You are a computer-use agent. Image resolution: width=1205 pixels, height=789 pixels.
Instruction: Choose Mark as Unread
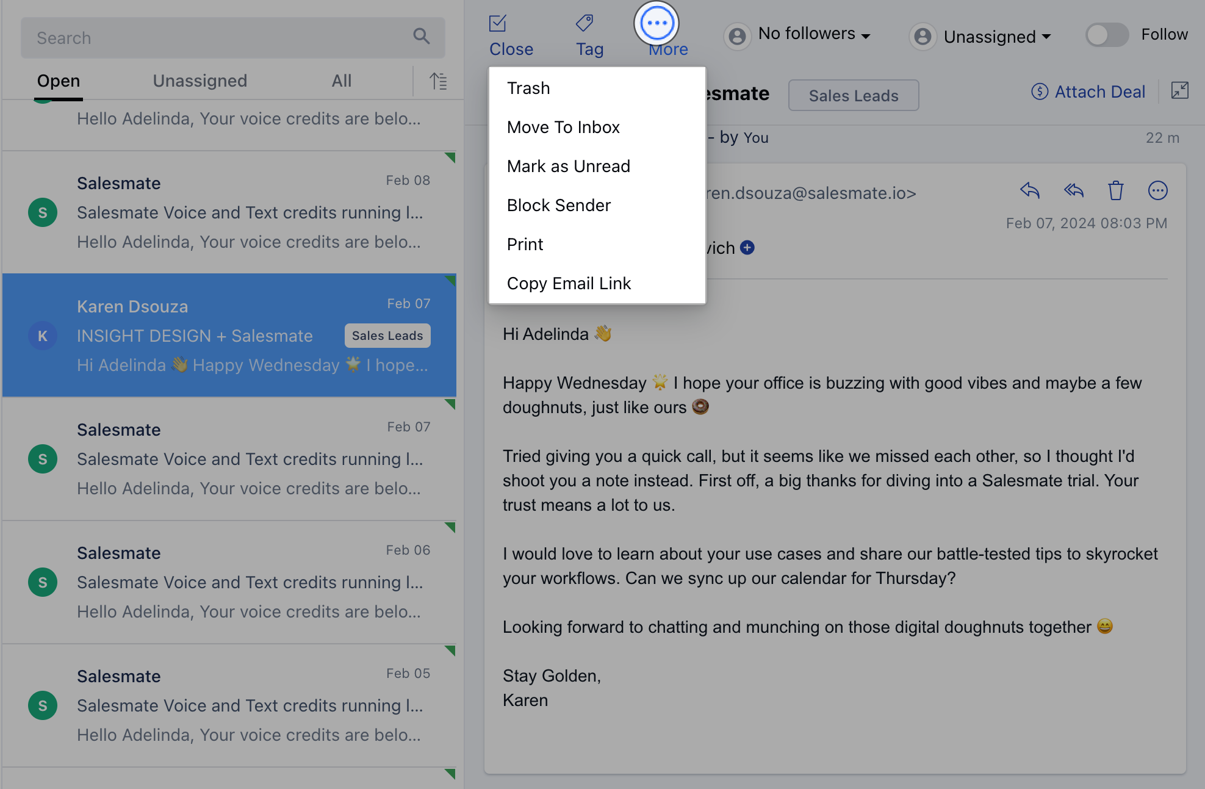(x=597, y=167)
